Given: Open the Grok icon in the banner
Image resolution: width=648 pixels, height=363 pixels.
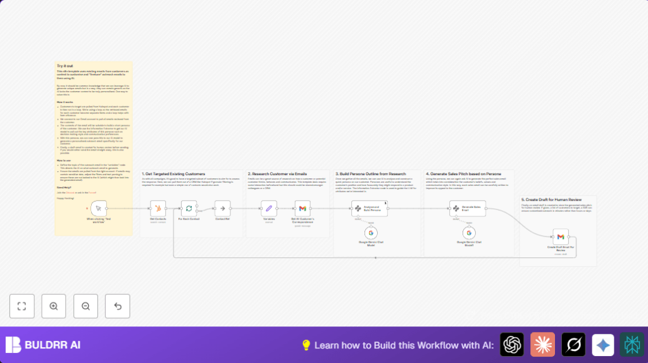Looking at the screenshot, I should 573,345.
